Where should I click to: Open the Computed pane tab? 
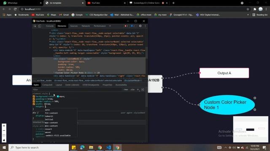pyautogui.click(x=47, y=85)
